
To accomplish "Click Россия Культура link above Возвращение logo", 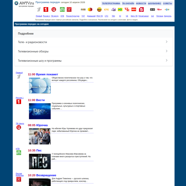I will pyautogui.click(x=20, y=175).
